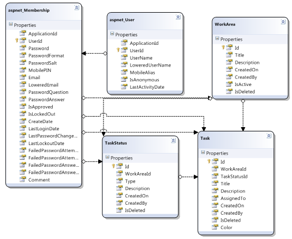Select the LastLoginDate property
Viewport: 292px width, 239px height.
pyautogui.click(x=44, y=129)
